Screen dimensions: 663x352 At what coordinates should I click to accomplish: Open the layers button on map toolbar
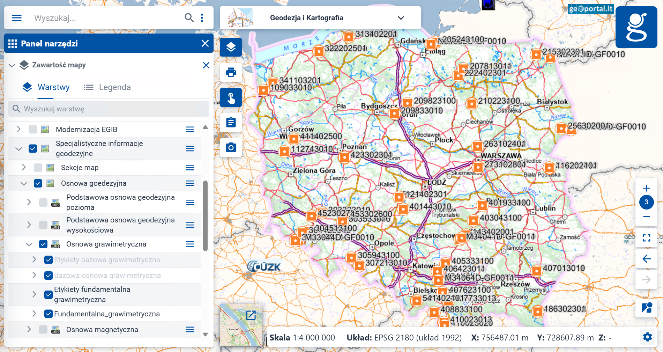coord(231,47)
